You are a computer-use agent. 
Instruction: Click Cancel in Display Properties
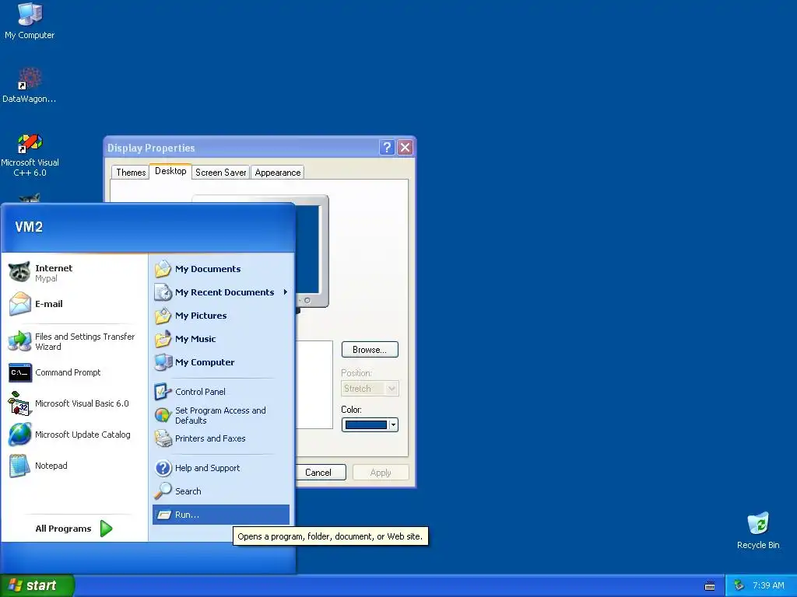[320, 473]
